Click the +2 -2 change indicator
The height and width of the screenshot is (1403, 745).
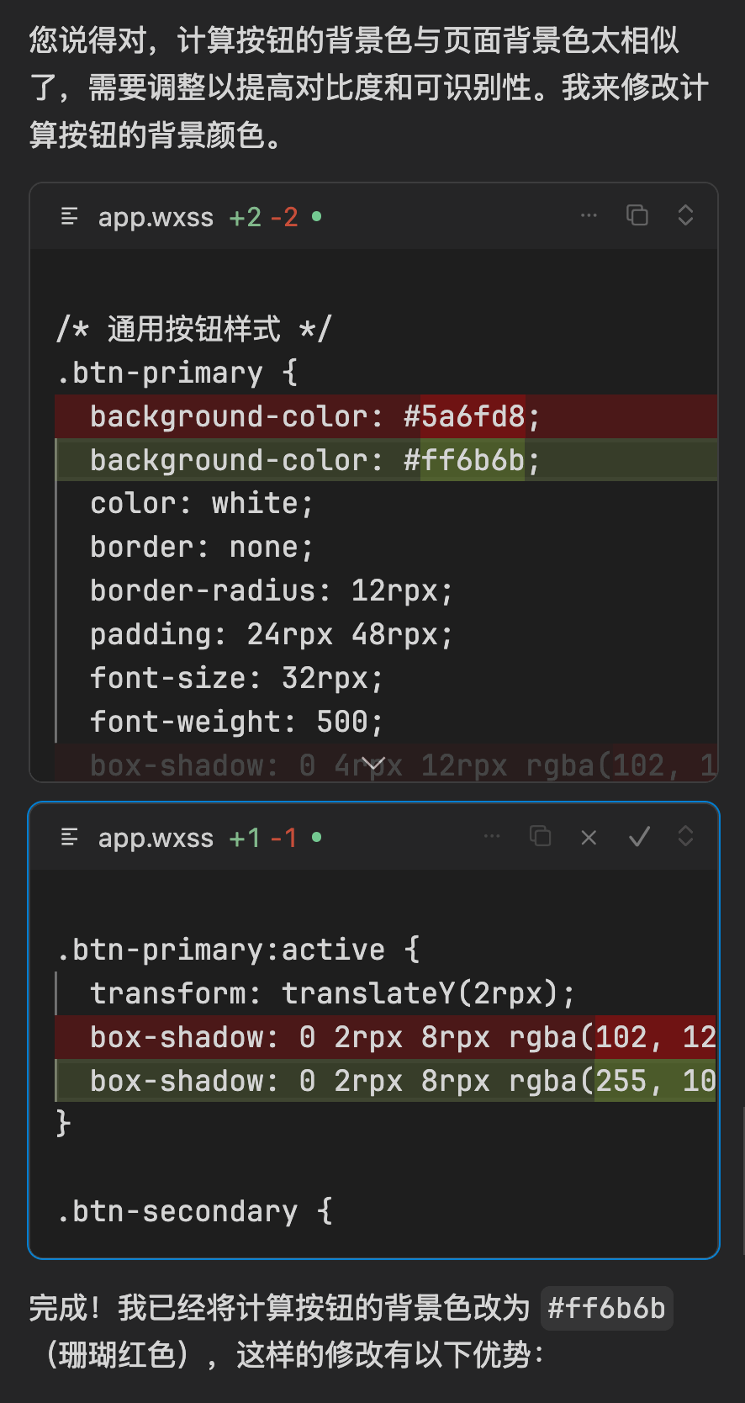click(x=263, y=217)
